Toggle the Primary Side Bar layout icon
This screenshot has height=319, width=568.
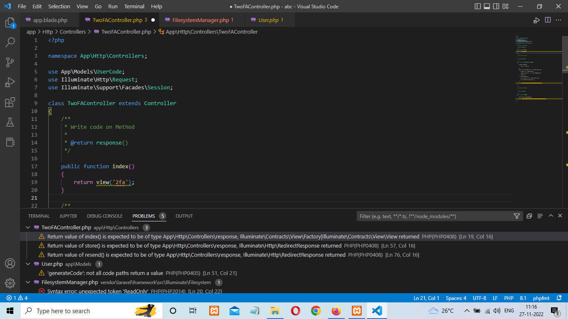[477, 7]
